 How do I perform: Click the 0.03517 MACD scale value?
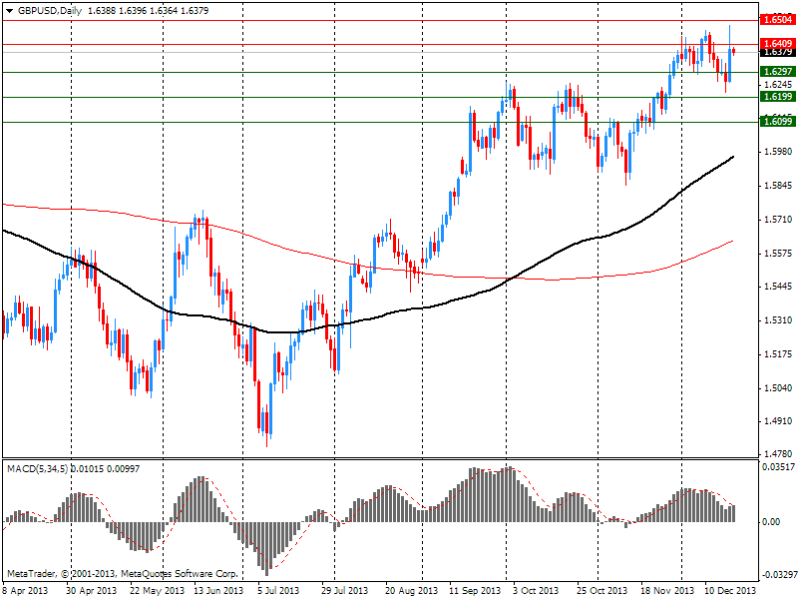click(778, 467)
